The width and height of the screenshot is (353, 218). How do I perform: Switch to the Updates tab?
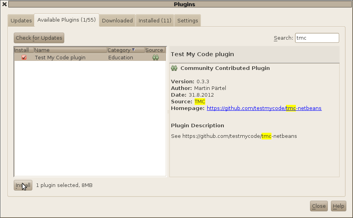pyautogui.click(x=21, y=20)
